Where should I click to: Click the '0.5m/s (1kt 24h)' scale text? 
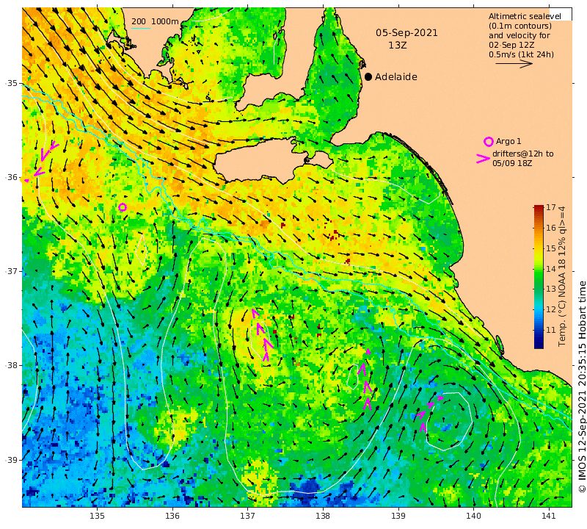[x=521, y=54]
